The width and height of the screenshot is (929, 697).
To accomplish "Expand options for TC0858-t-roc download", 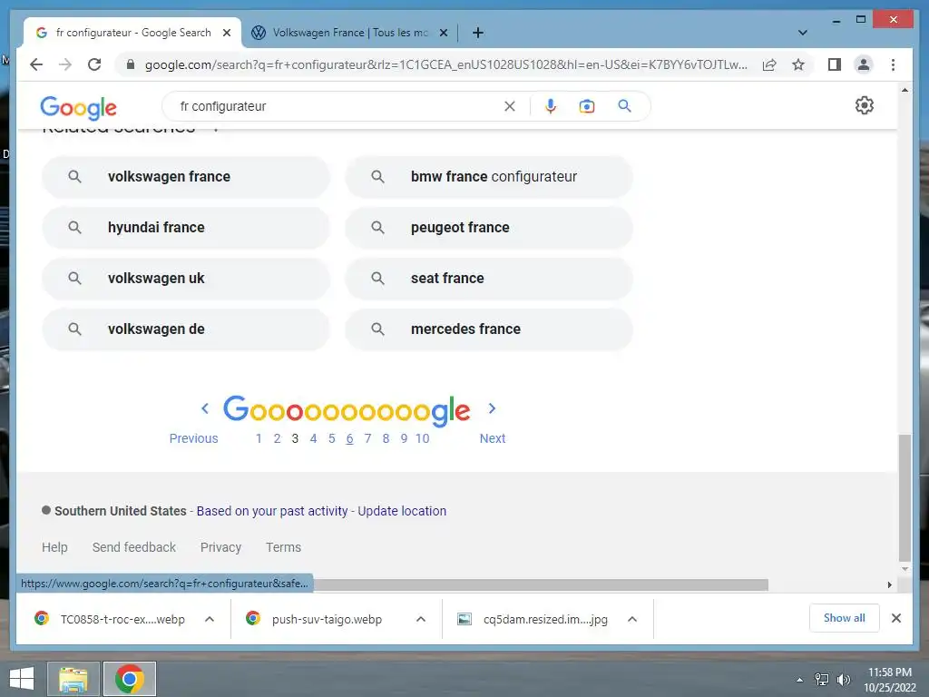I will coord(210,619).
